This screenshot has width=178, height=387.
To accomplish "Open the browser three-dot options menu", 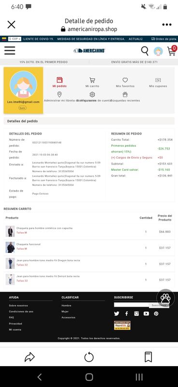I will coord(167,25).
